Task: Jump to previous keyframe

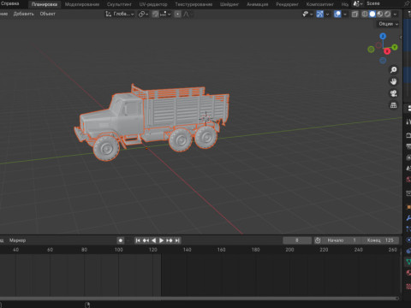Action: [x=146, y=240]
